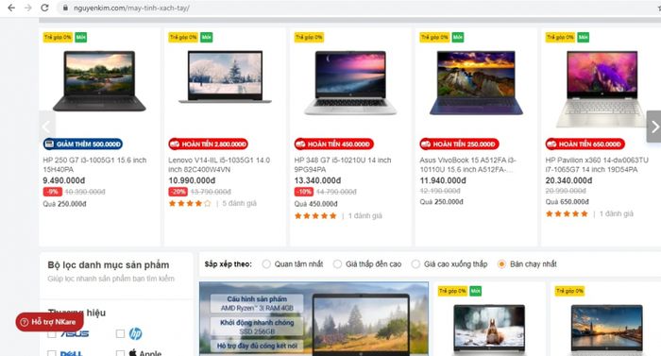Click the Trả góp 0% tag on the HP 250 G7
Image resolution: width=661 pixels, height=356 pixels.
[x=58, y=37]
